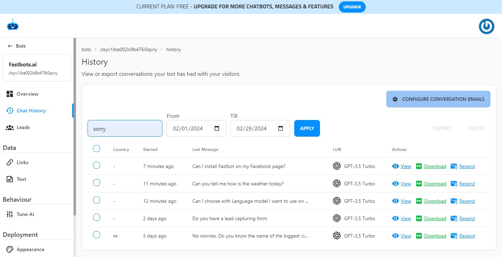
Task: Click the Started column header
Action: tap(150, 150)
